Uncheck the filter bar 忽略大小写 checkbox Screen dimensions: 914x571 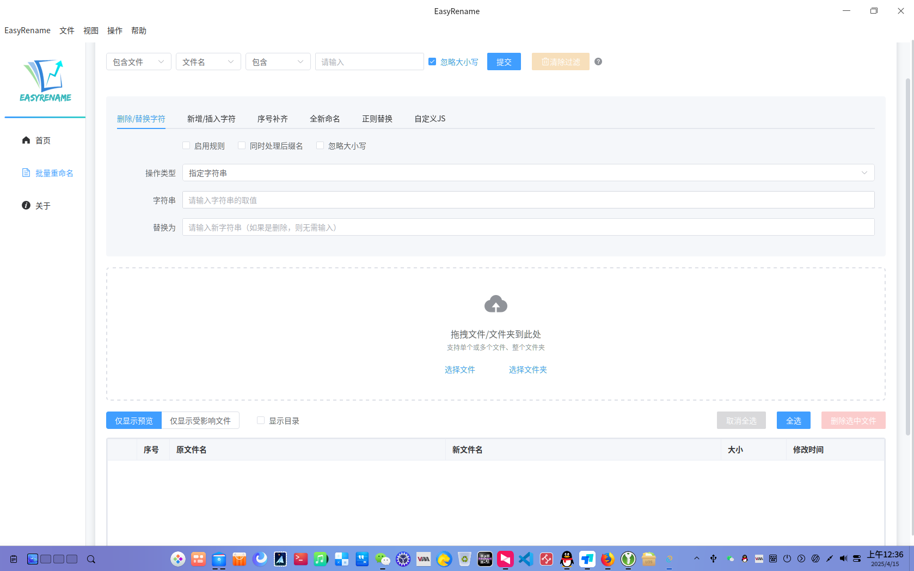pyautogui.click(x=432, y=62)
